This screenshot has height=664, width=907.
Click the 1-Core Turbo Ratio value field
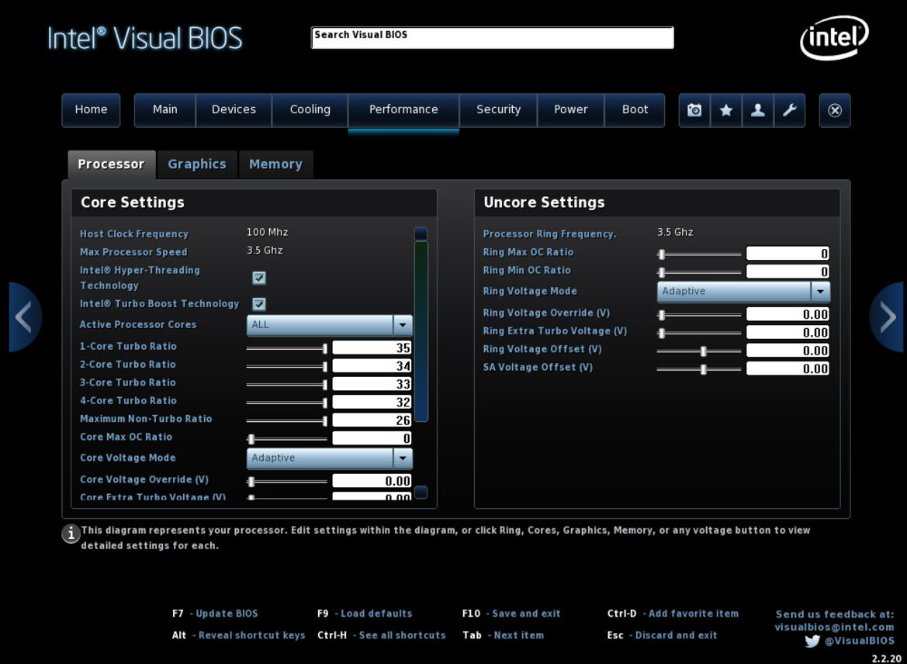[x=372, y=348]
